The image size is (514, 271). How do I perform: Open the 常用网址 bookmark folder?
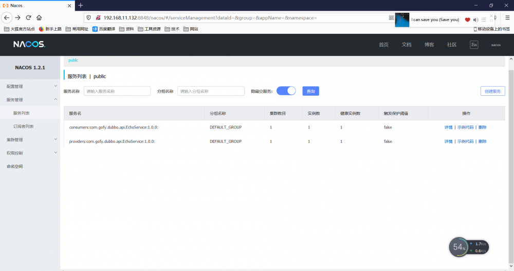77,29
